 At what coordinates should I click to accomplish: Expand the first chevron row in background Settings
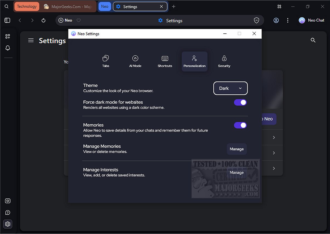click(x=274, y=138)
